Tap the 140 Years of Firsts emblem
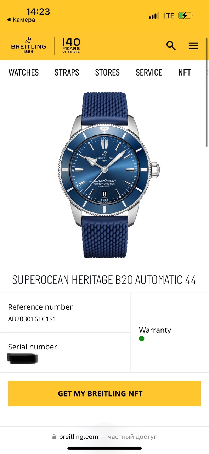This screenshot has height=454, width=209. [x=71, y=46]
